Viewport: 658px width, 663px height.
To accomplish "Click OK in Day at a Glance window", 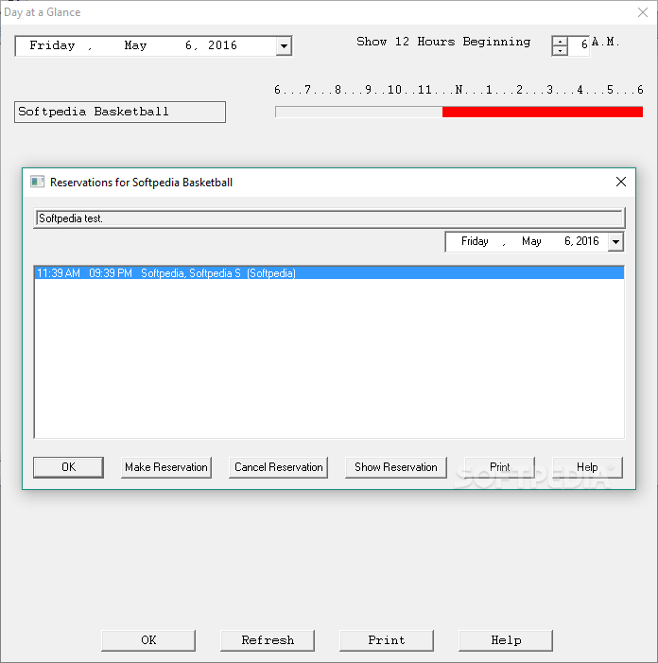I will [x=148, y=640].
